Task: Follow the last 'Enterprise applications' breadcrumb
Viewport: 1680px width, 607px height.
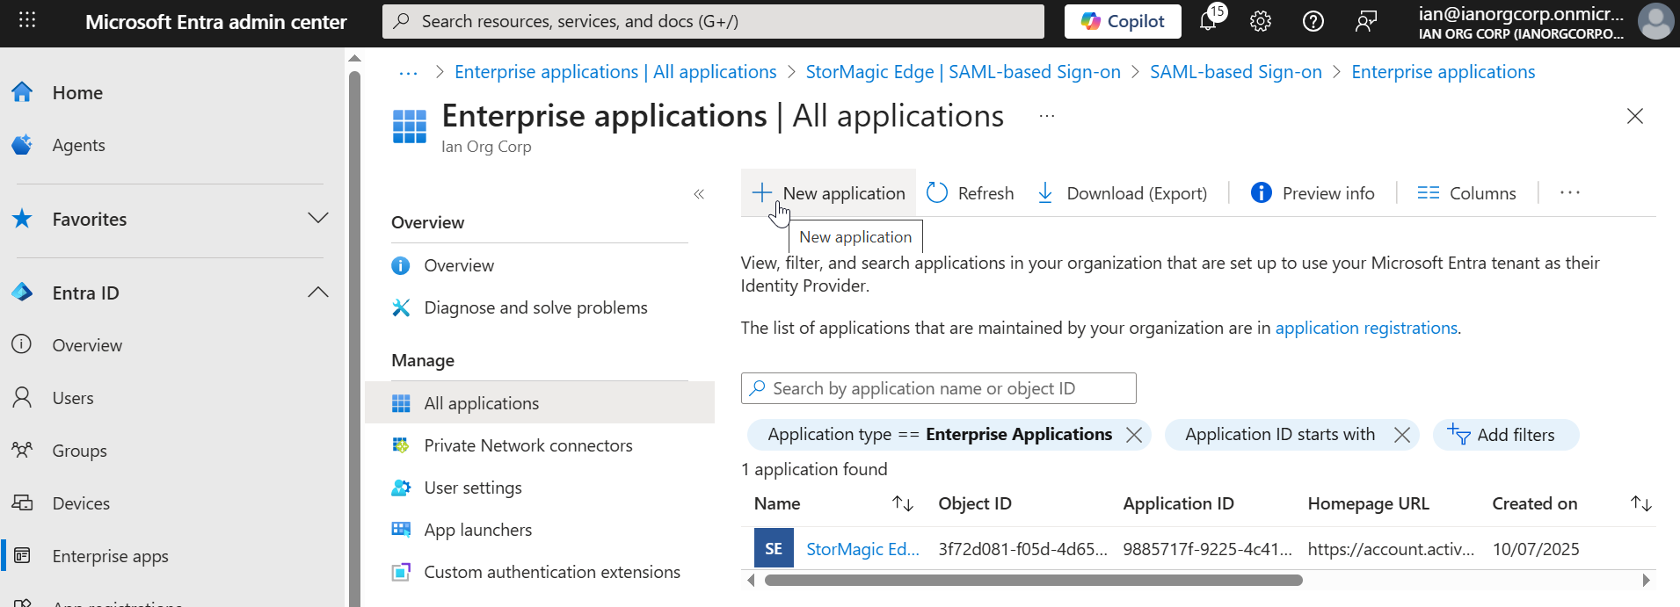Action: point(1443,72)
